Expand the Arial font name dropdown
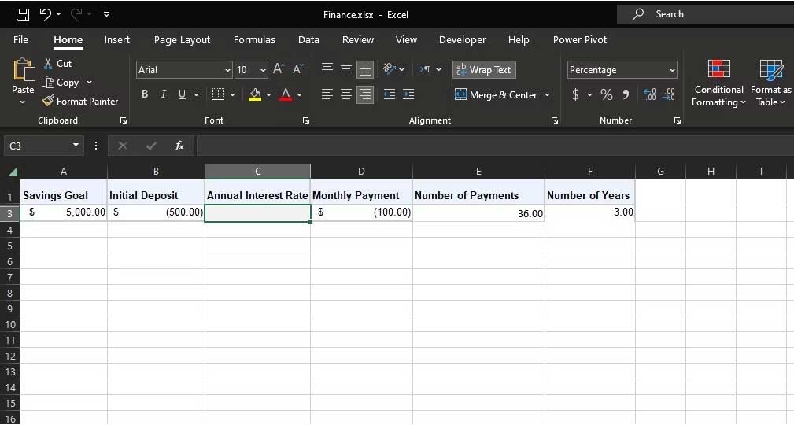 pos(227,71)
